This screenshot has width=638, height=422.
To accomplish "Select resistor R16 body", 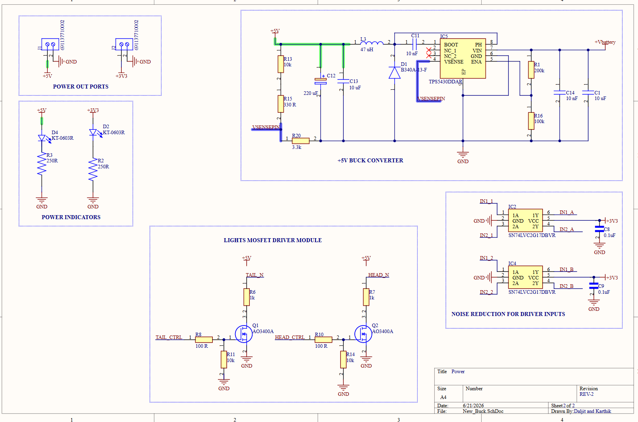I will coord(531,121).
